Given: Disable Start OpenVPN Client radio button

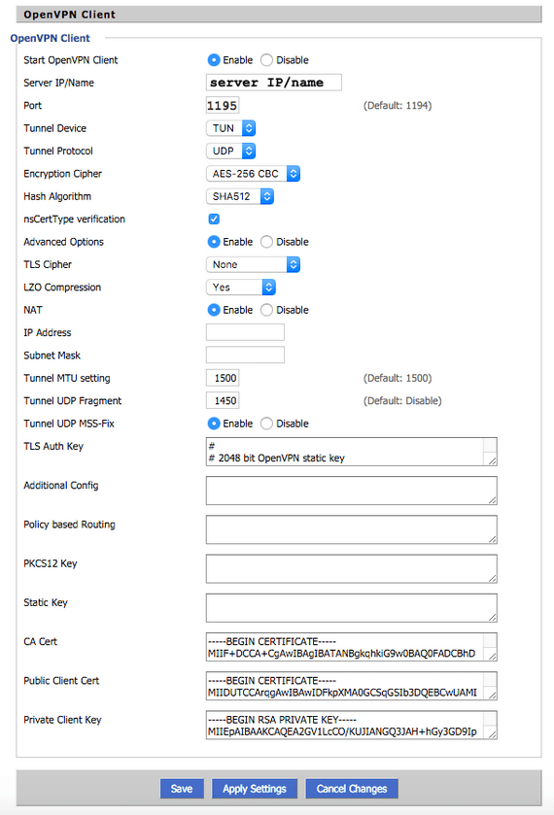Looking at the screenshot, I should pyautogui.click(x=266, y=60).
